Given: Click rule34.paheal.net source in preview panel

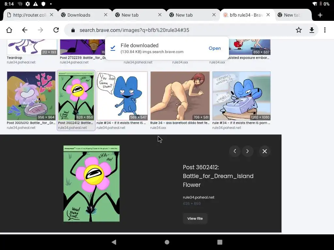Looking at the screenshot, I should pos(199,197).
